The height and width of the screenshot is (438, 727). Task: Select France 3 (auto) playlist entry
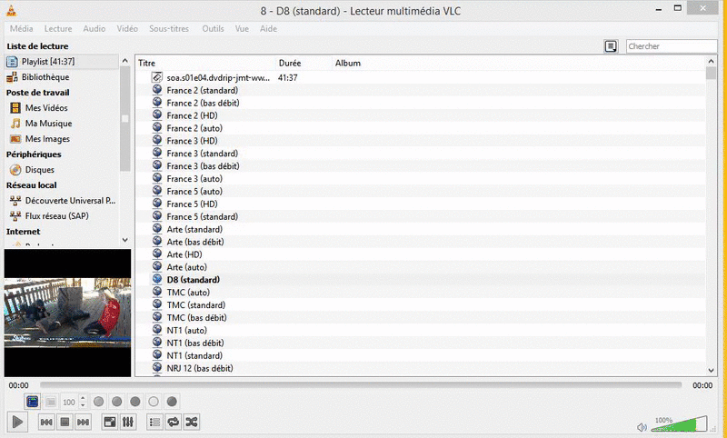click(194, 178)
